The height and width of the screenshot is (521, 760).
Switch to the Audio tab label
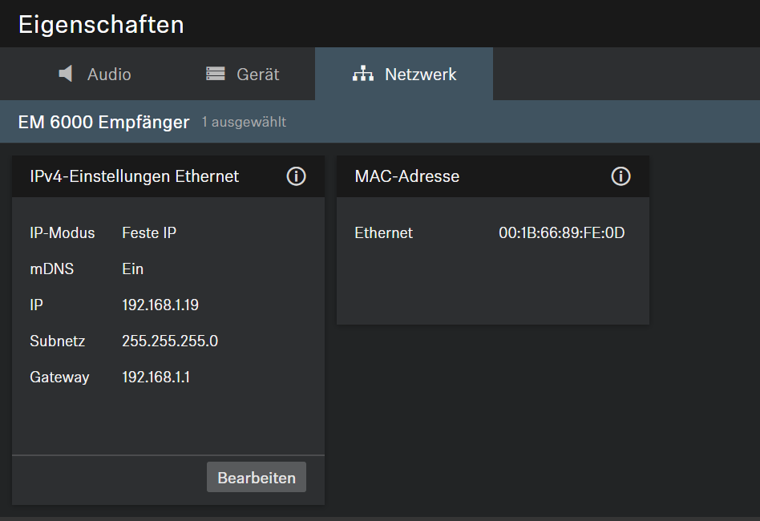tap(109, 75)
